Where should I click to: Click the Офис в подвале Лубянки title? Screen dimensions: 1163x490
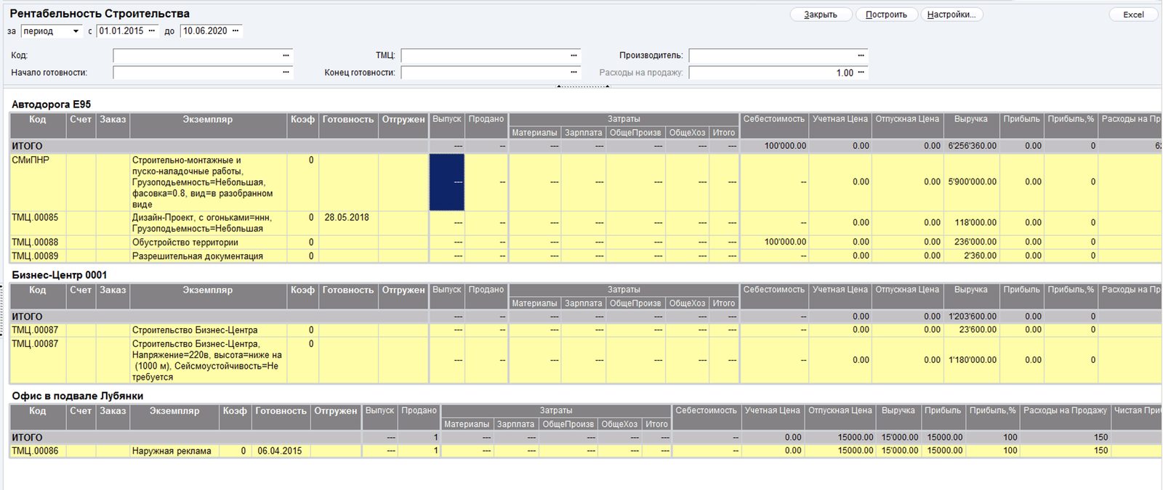click(77, 396)
